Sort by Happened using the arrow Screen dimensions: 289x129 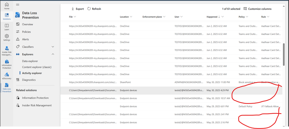point(219,17)
